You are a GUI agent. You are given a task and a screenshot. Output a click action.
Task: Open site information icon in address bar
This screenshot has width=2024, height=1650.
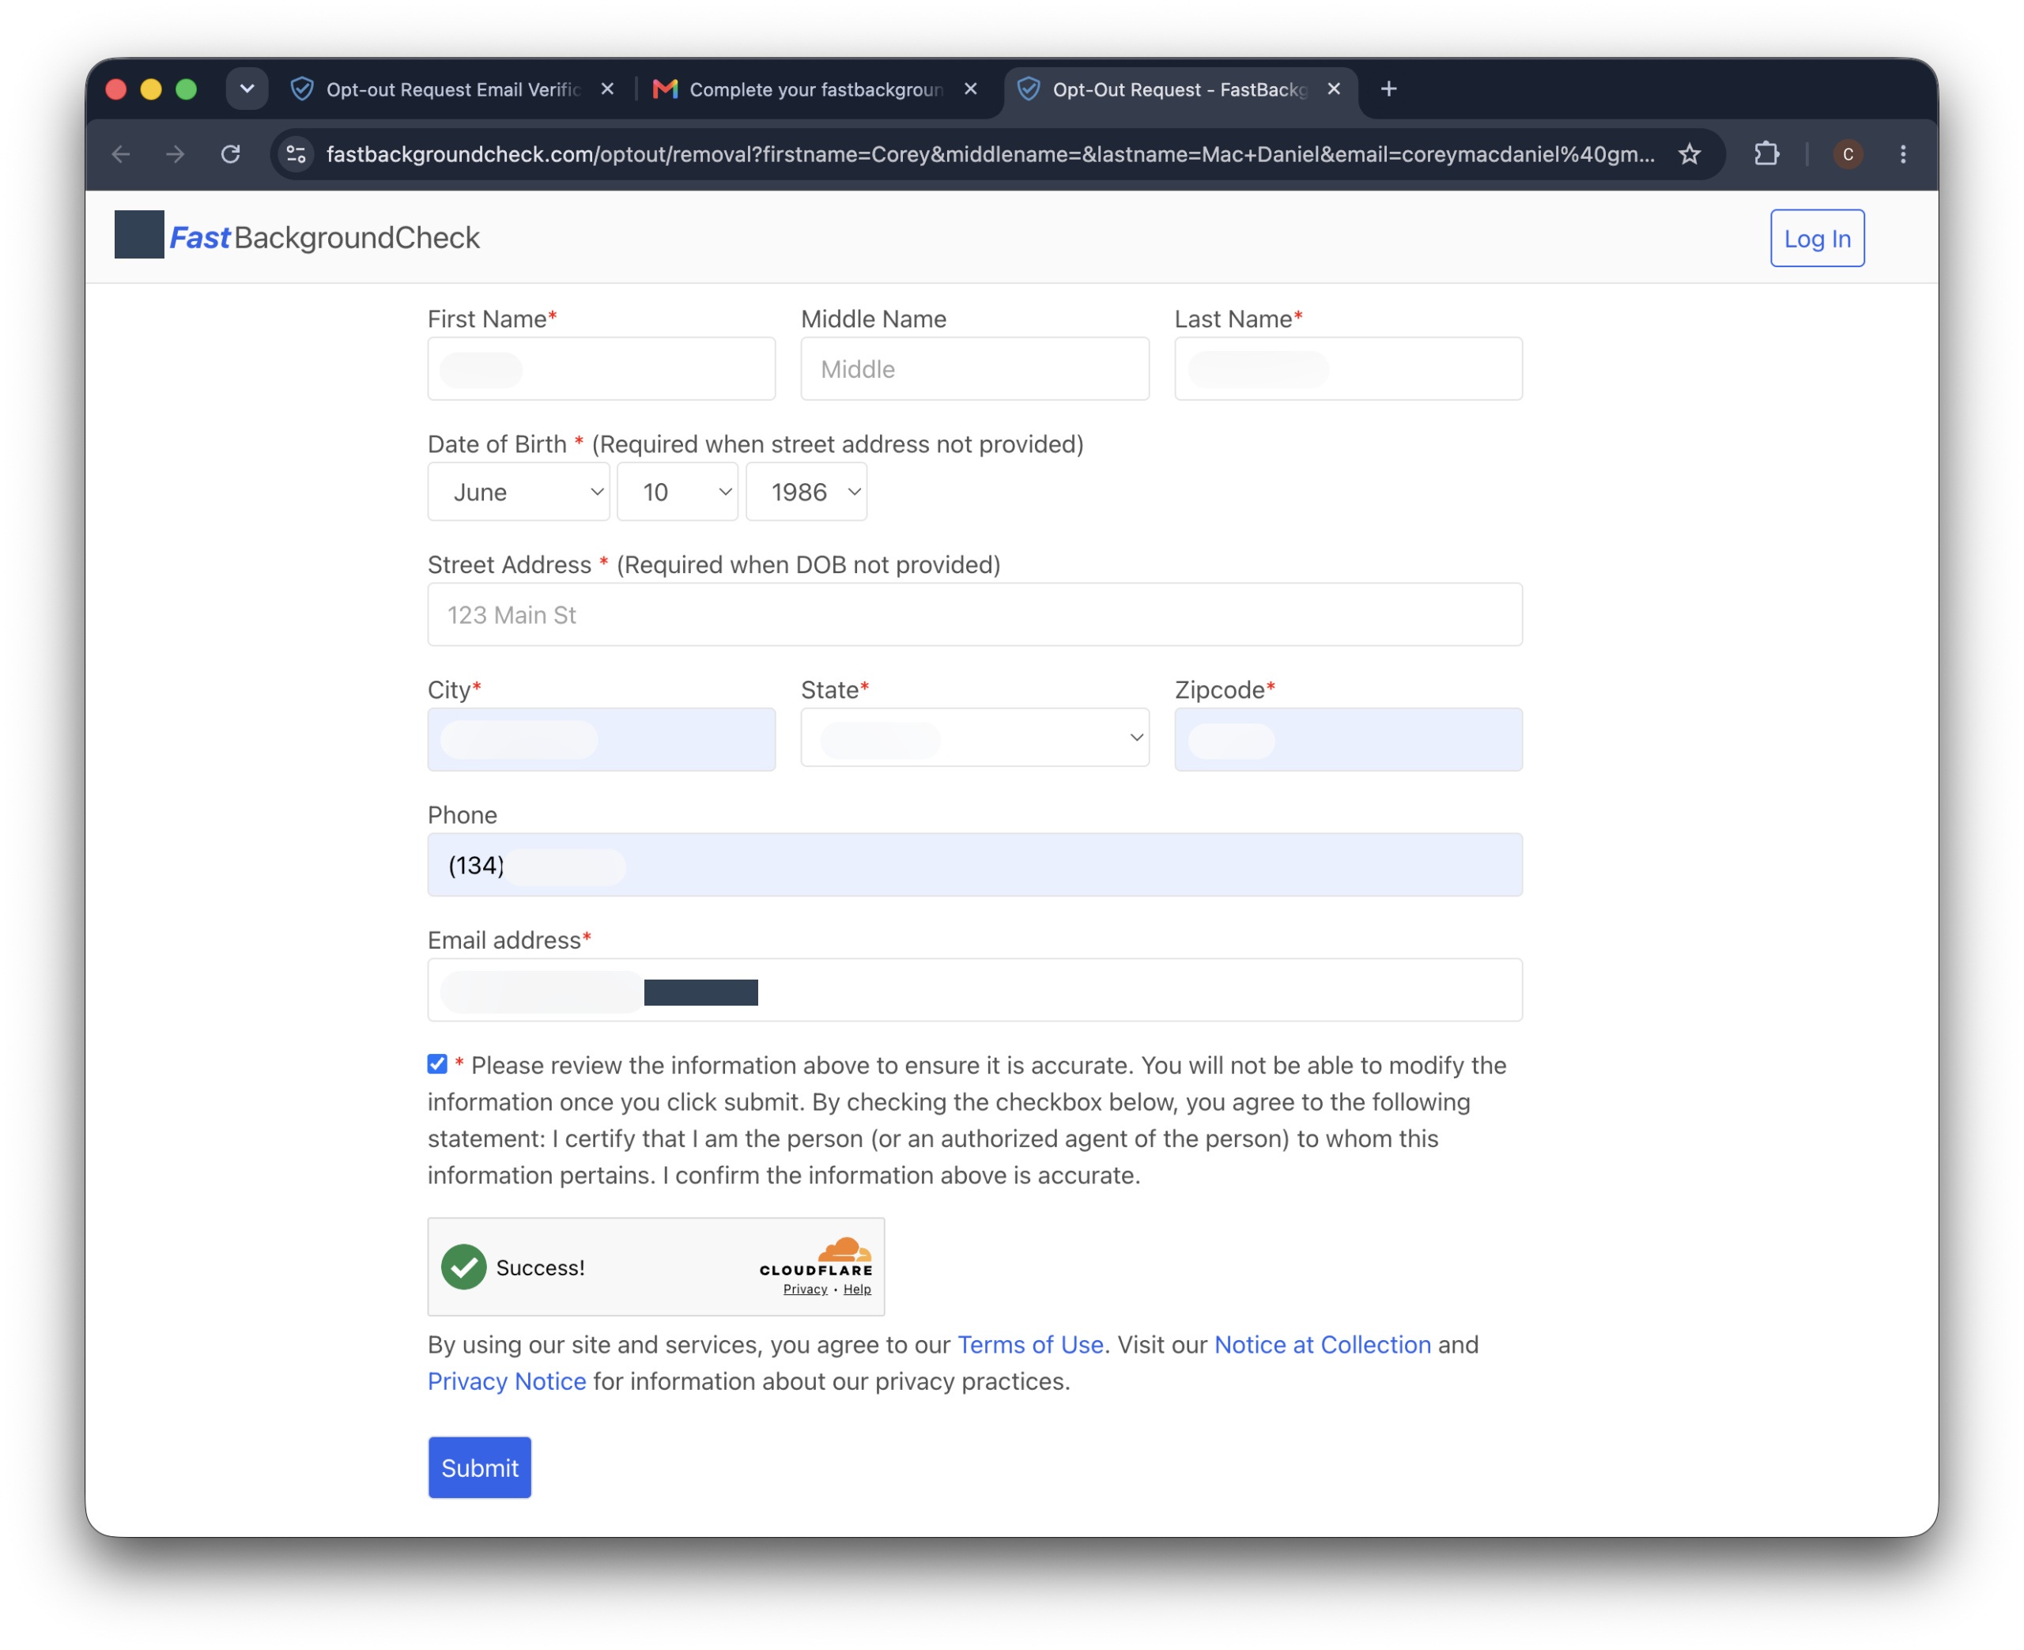(296, 154)
